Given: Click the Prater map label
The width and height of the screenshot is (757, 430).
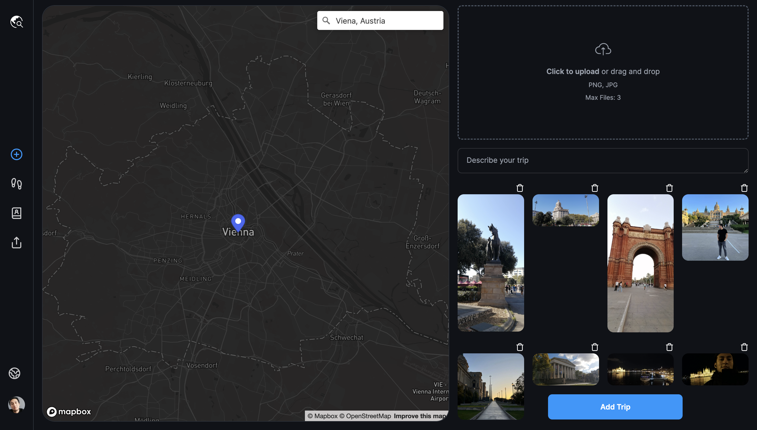Looking at the screenshot, I should coord(295,253).
